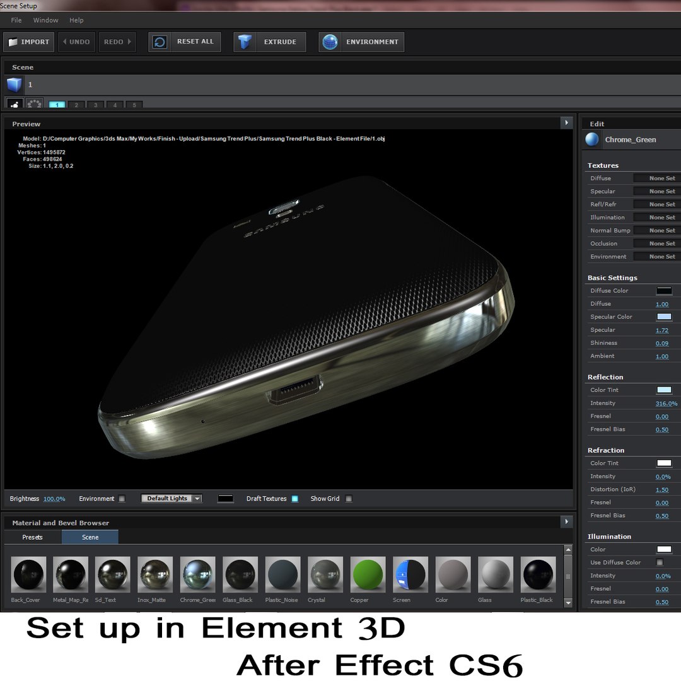Open the Diffuse Color swatch
This screenshot has height=681, width=681.
click(664, 291)
